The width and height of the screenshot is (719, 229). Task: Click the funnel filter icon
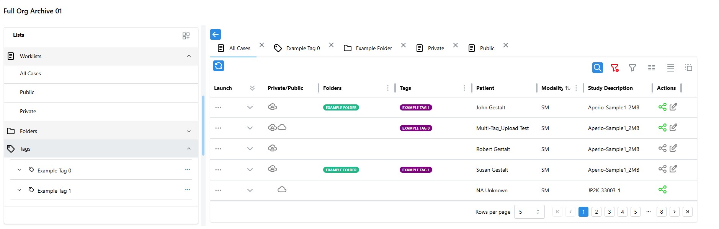coord(632,68)
